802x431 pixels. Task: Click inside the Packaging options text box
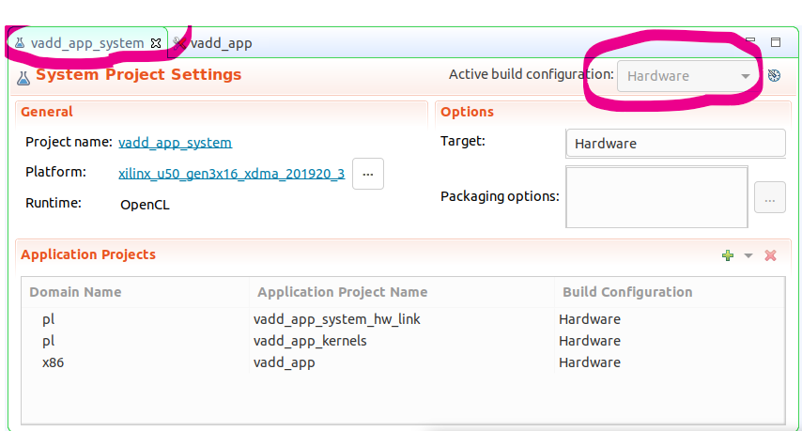pos(656,197)
